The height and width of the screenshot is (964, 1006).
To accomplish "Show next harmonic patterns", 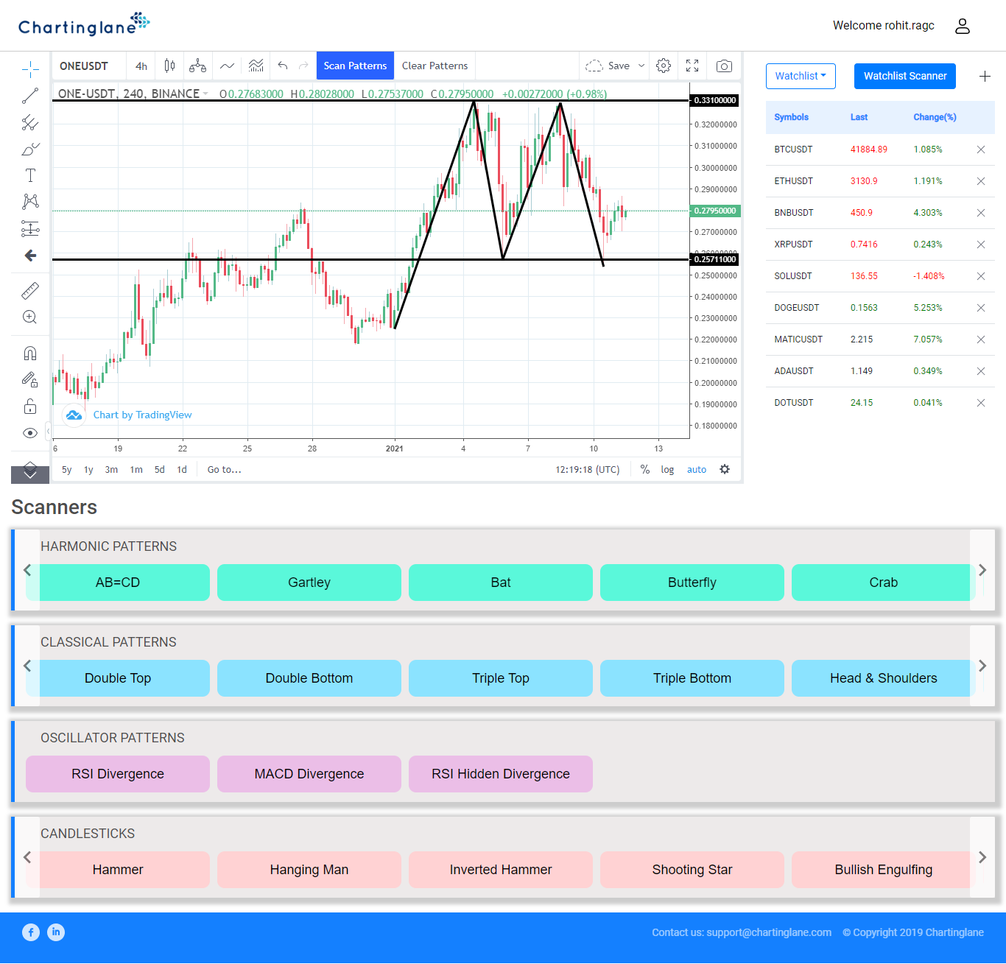I will (x=982, y=570).
